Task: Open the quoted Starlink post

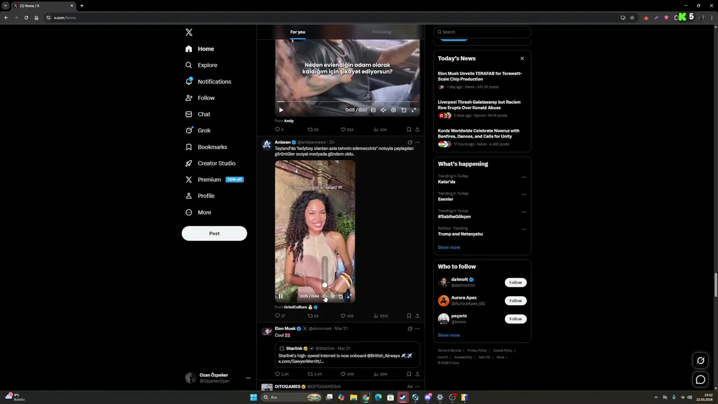Action: tap(347, 355)
